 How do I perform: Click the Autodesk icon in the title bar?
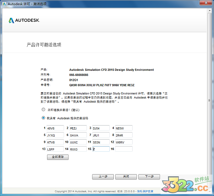point(4,4)
